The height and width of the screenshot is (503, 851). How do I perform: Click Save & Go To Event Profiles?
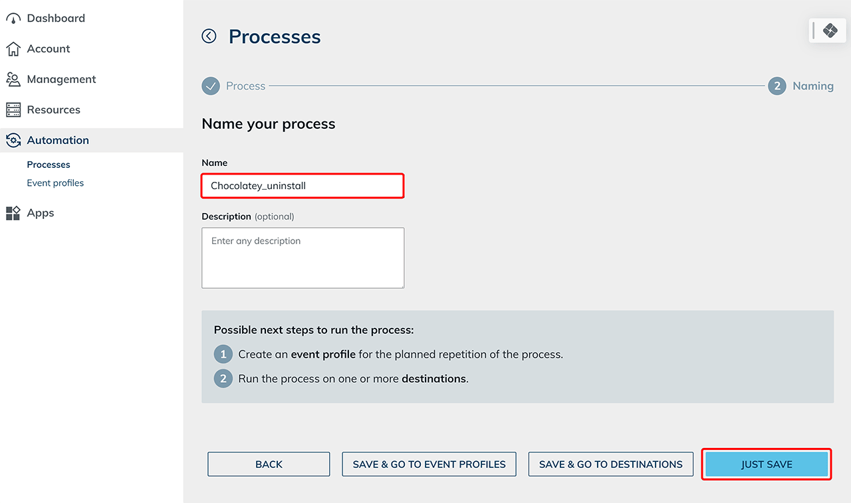[x=429, y=465]
